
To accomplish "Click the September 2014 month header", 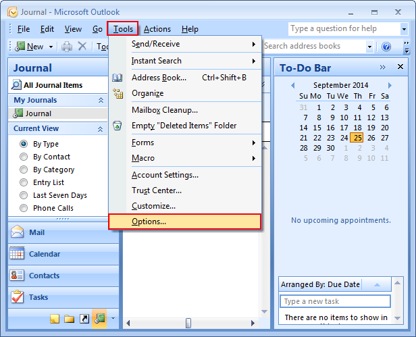I will (340, 86).
